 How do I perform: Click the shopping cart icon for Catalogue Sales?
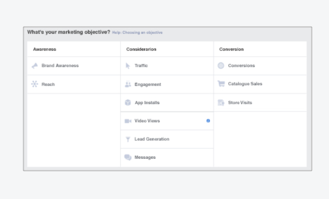click(221, 84)
